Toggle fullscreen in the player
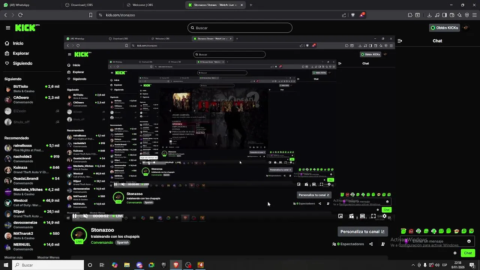 tap(373, 216)
